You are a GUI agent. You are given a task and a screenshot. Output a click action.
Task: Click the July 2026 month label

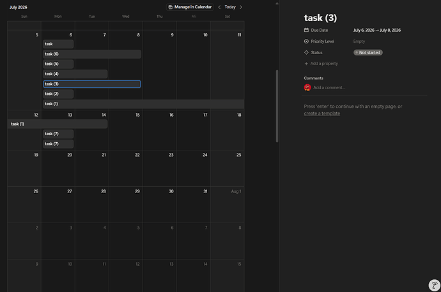pyautogui.click(x=19, y=7)
